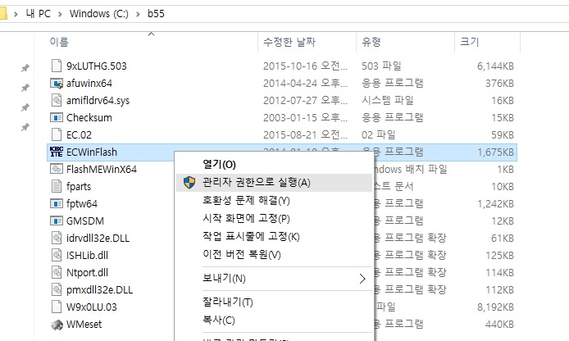
Task: Select the file name GMSDM
Action: (85, 221)
